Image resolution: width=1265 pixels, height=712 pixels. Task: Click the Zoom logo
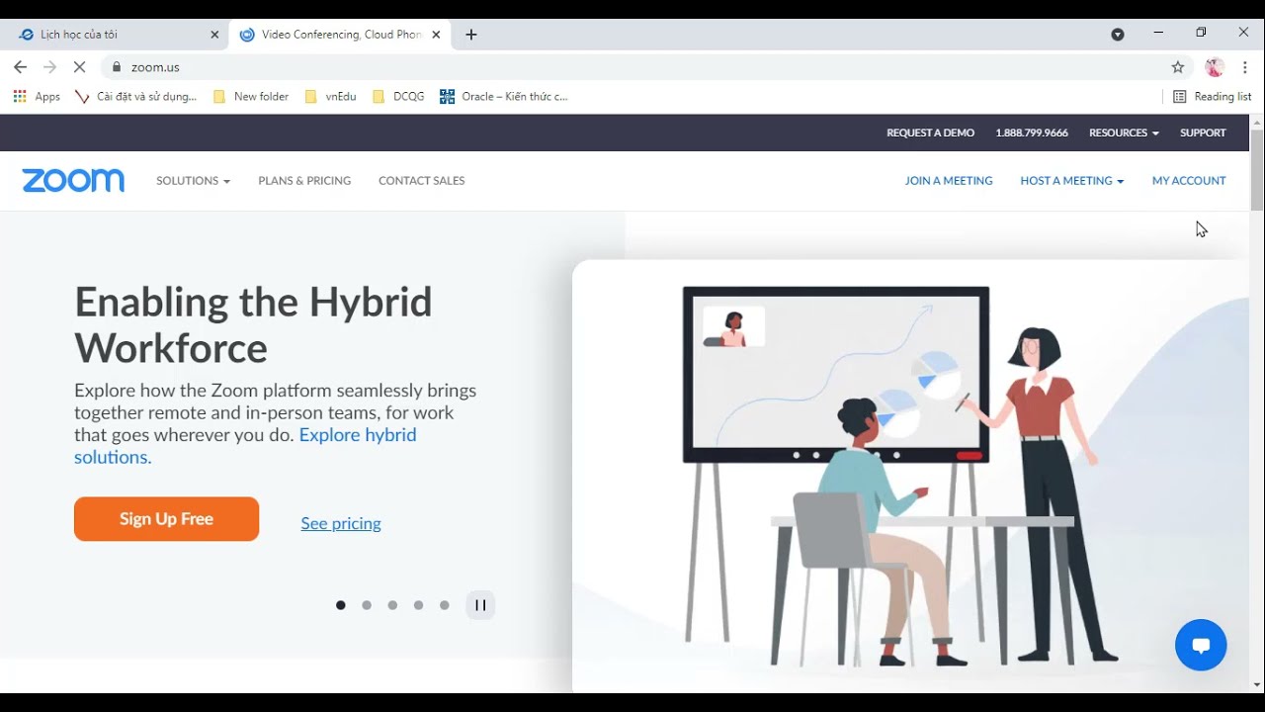click(73, 180)
